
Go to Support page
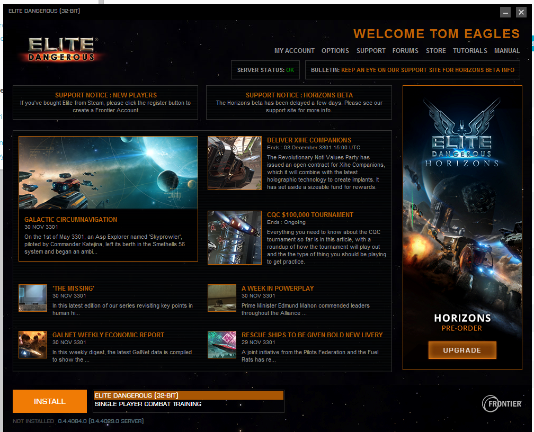tap(371, 51)
